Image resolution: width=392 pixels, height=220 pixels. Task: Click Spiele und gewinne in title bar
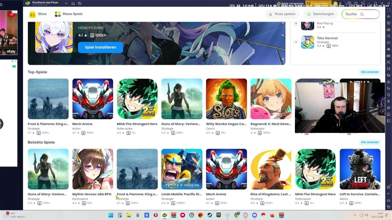coord(290,3)
